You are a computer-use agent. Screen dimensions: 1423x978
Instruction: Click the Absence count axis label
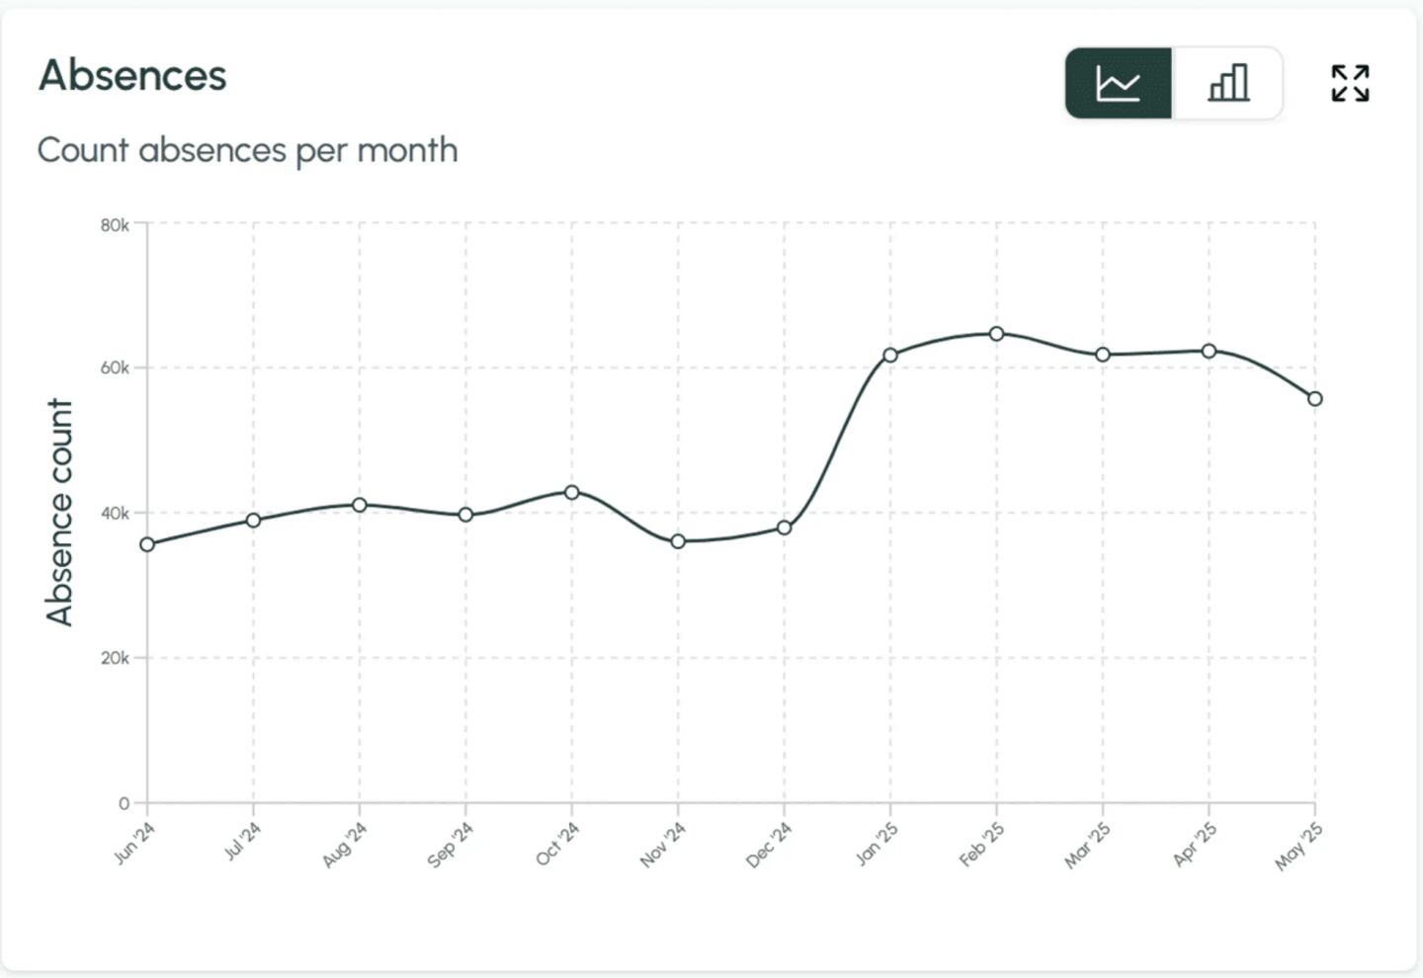60,512
